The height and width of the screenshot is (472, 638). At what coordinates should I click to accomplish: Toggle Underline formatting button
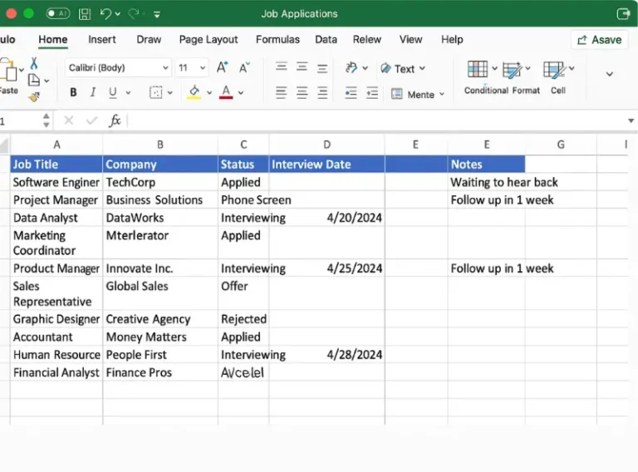[x=112, y=93]
